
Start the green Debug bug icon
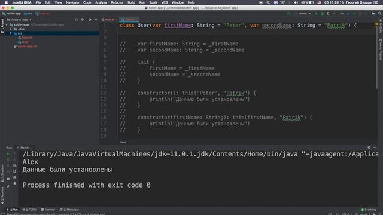[x=322, y=14]
